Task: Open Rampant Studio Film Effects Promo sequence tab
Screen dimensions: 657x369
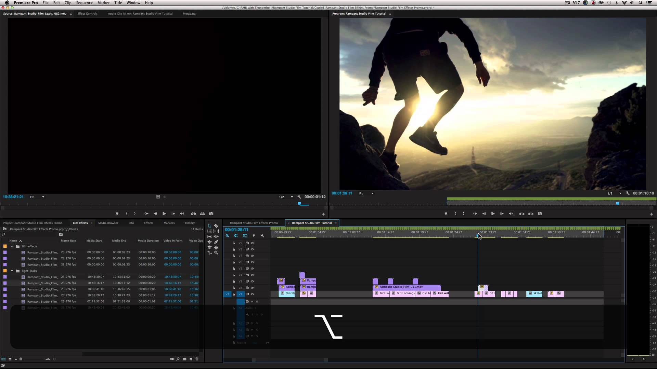Action: click(x=254, y=223)
